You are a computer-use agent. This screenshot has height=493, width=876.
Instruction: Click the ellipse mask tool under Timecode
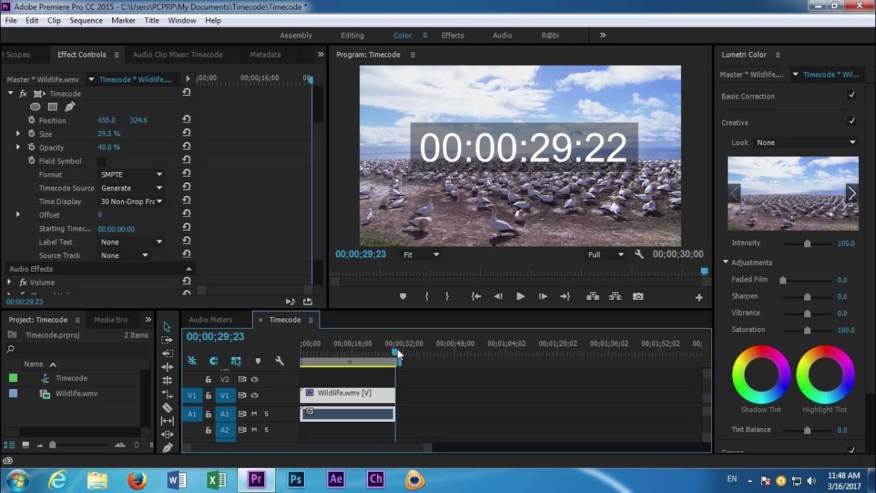(x=35, y=107)
